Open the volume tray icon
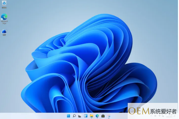The height and width of the screenshot is (119, 179). pos(163,116)
